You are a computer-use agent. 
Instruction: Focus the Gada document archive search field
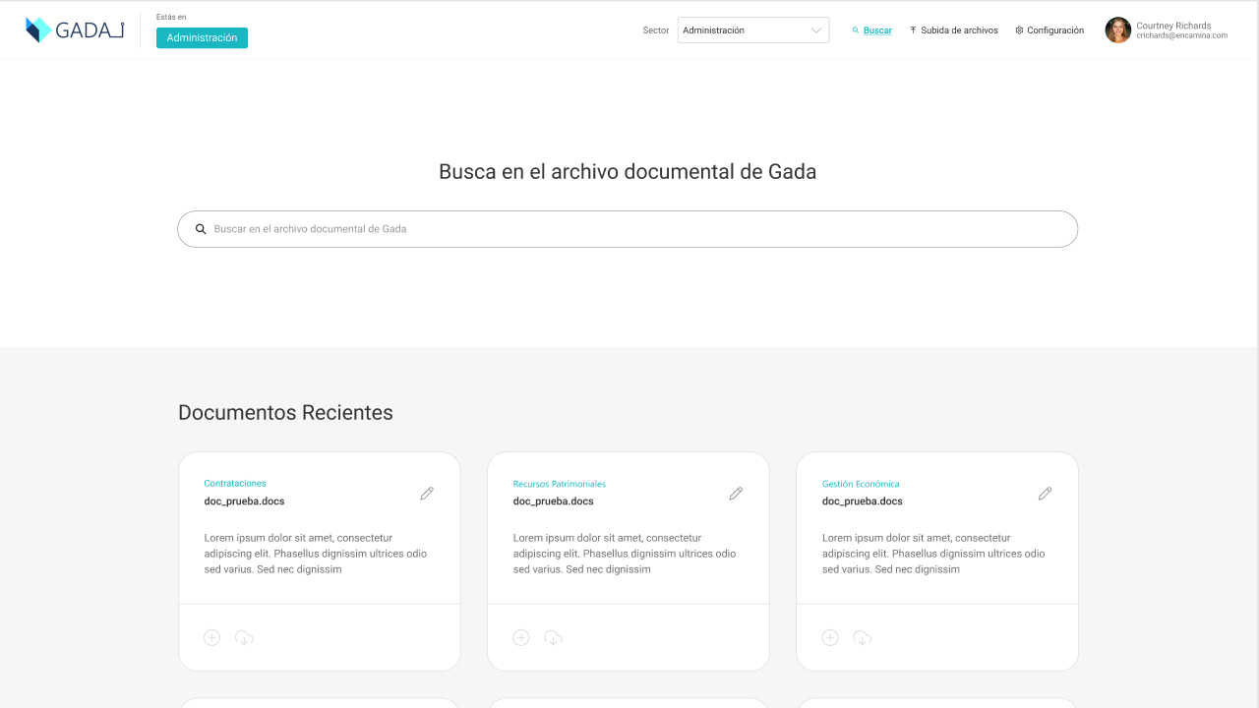tap(628, 229)
